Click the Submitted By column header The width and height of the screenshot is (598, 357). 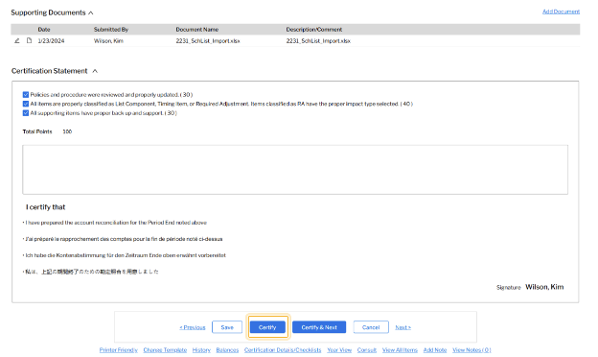111,30
